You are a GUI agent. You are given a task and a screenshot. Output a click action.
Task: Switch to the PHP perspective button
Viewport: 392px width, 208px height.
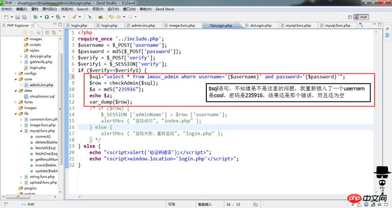[361, 17]
